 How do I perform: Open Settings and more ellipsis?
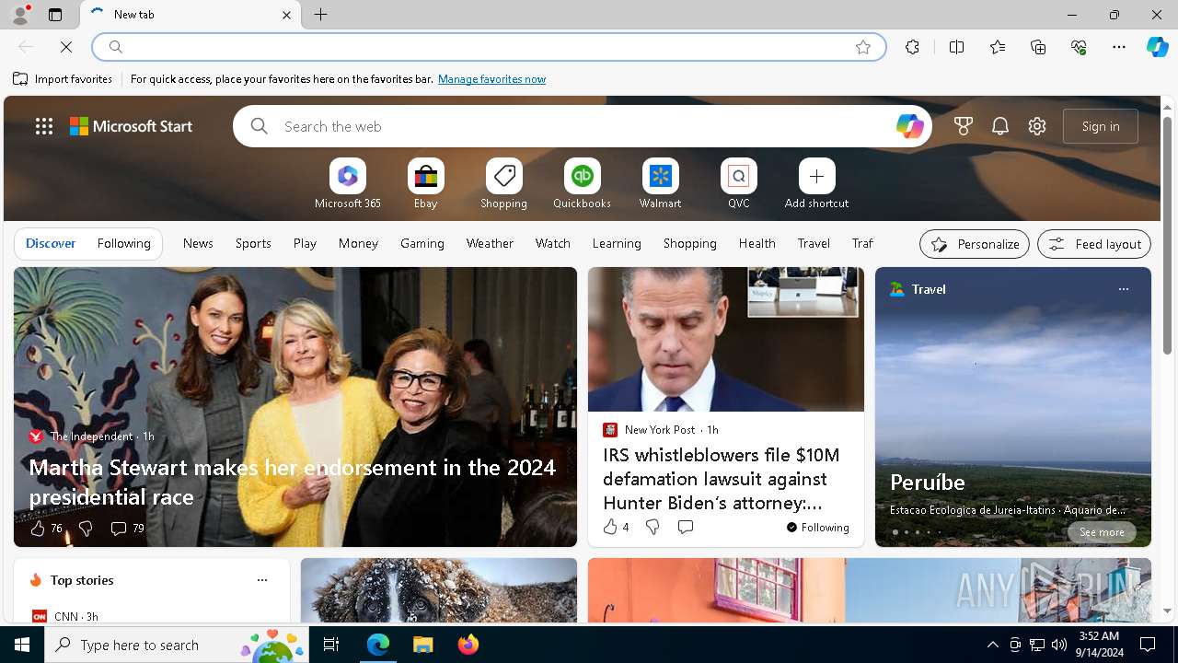tap(1119, 47)
